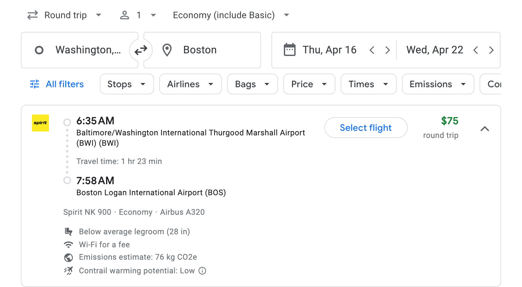This screenshot has width=522, height=287.
Task: Click the Airbus A320 aircraft text
Action: click(182, 212)
